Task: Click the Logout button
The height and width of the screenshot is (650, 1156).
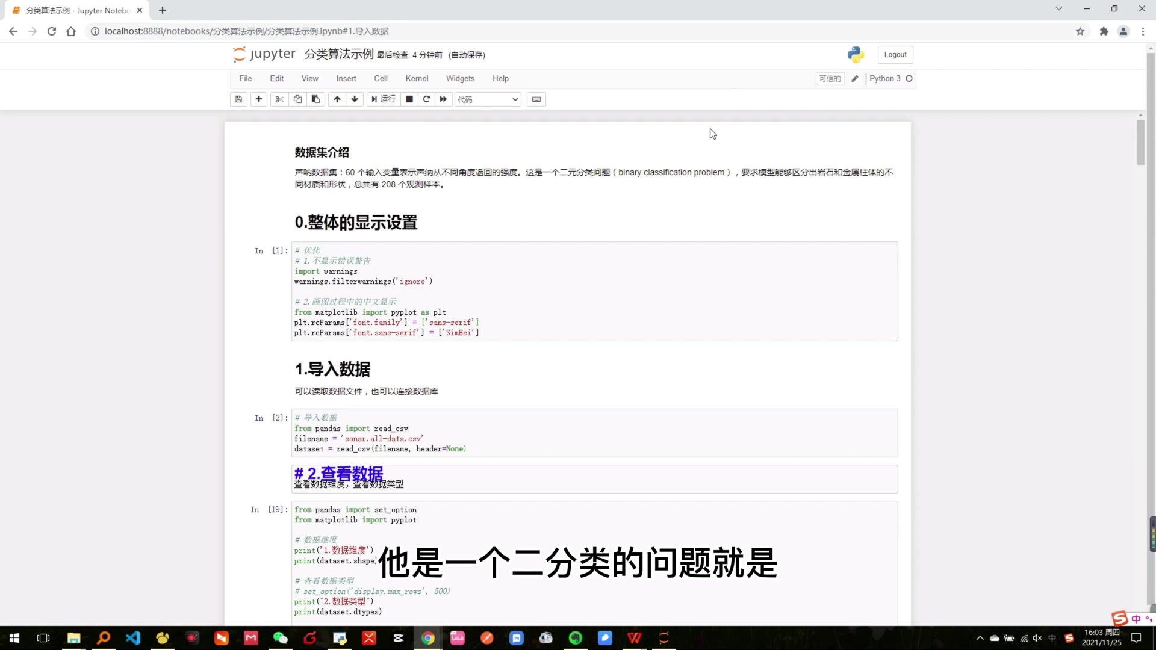Action: 895,55
